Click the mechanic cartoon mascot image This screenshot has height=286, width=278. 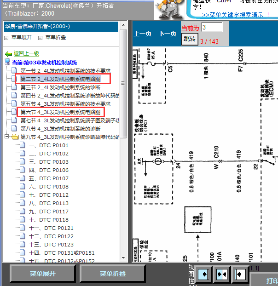click(x=170, y=9)
